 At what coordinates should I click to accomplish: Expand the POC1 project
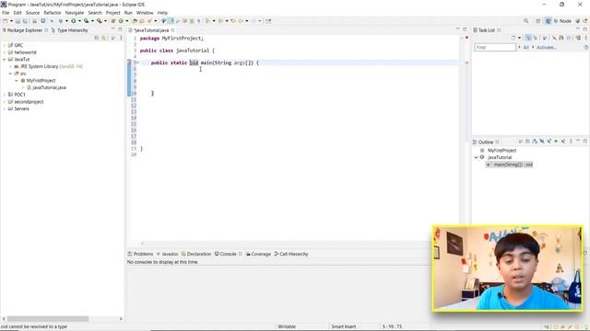(4, 95)
